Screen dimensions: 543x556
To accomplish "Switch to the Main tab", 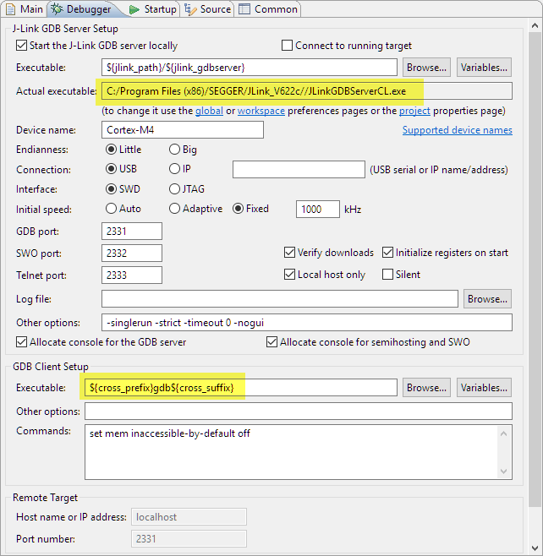I will (25, 8).
